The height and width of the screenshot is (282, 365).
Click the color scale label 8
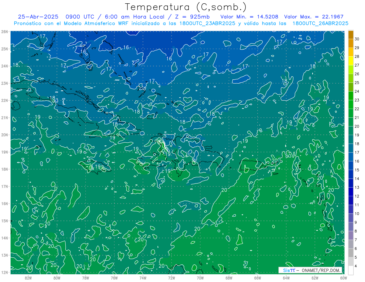point(356,231)
